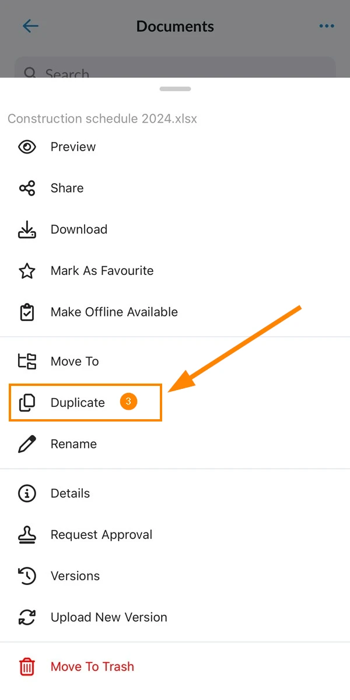
Task: Tap the star icon for favourites
Action: pyautogui.click(x=27, y=271)
